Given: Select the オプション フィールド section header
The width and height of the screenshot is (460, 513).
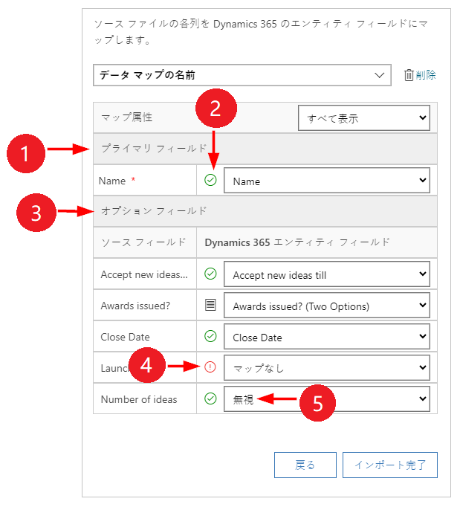Looking at the screenshot, I should click(155, 211).
